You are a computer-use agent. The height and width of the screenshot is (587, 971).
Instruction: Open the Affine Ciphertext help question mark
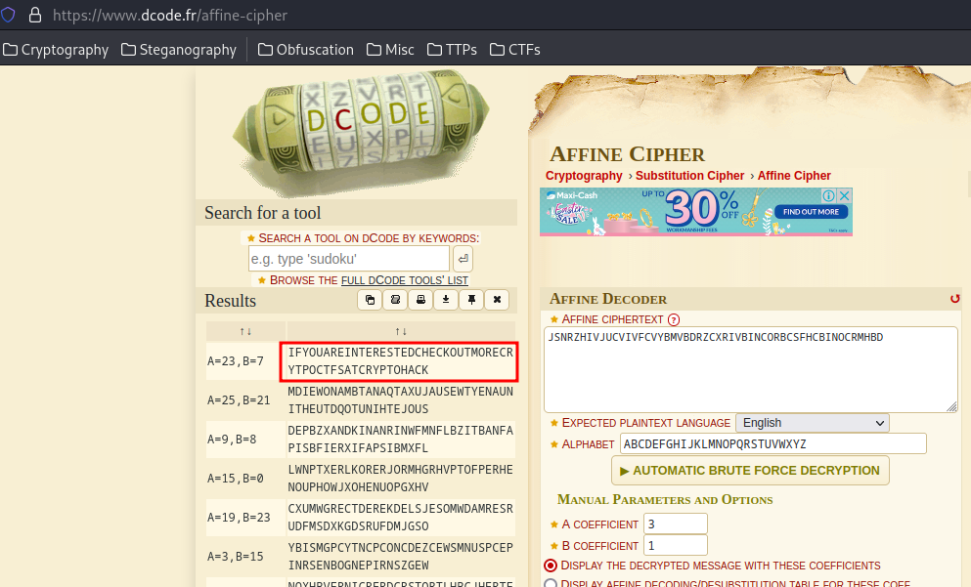click(x=674, y=319)
